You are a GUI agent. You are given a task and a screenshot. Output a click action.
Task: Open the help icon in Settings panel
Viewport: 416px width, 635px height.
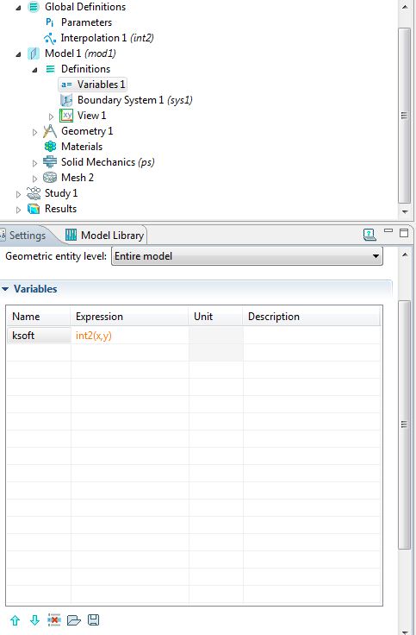[x=369, y=235]
